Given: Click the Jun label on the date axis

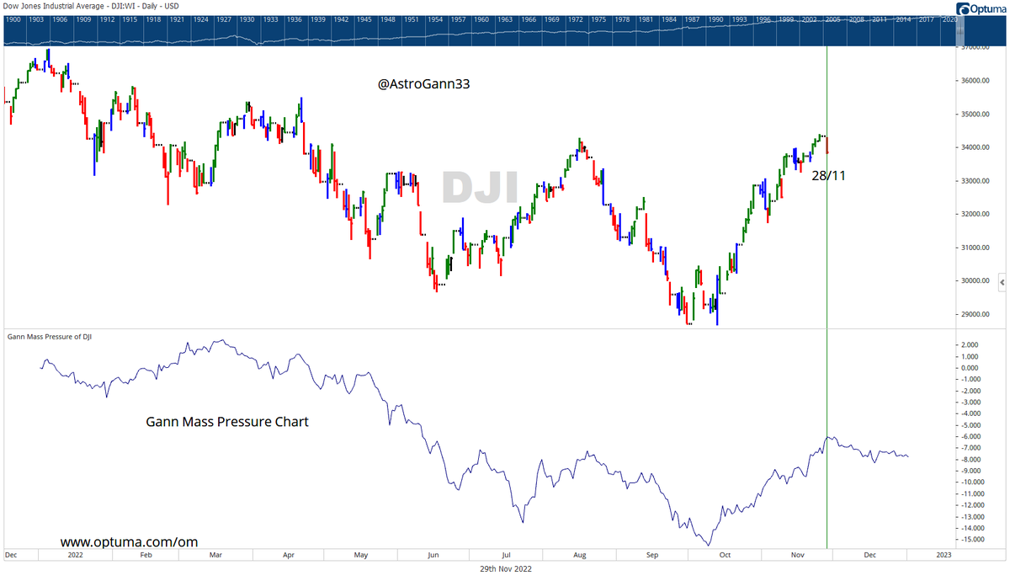Looking at the screenshot, I should pyautogui.click(x=433, y=556).
